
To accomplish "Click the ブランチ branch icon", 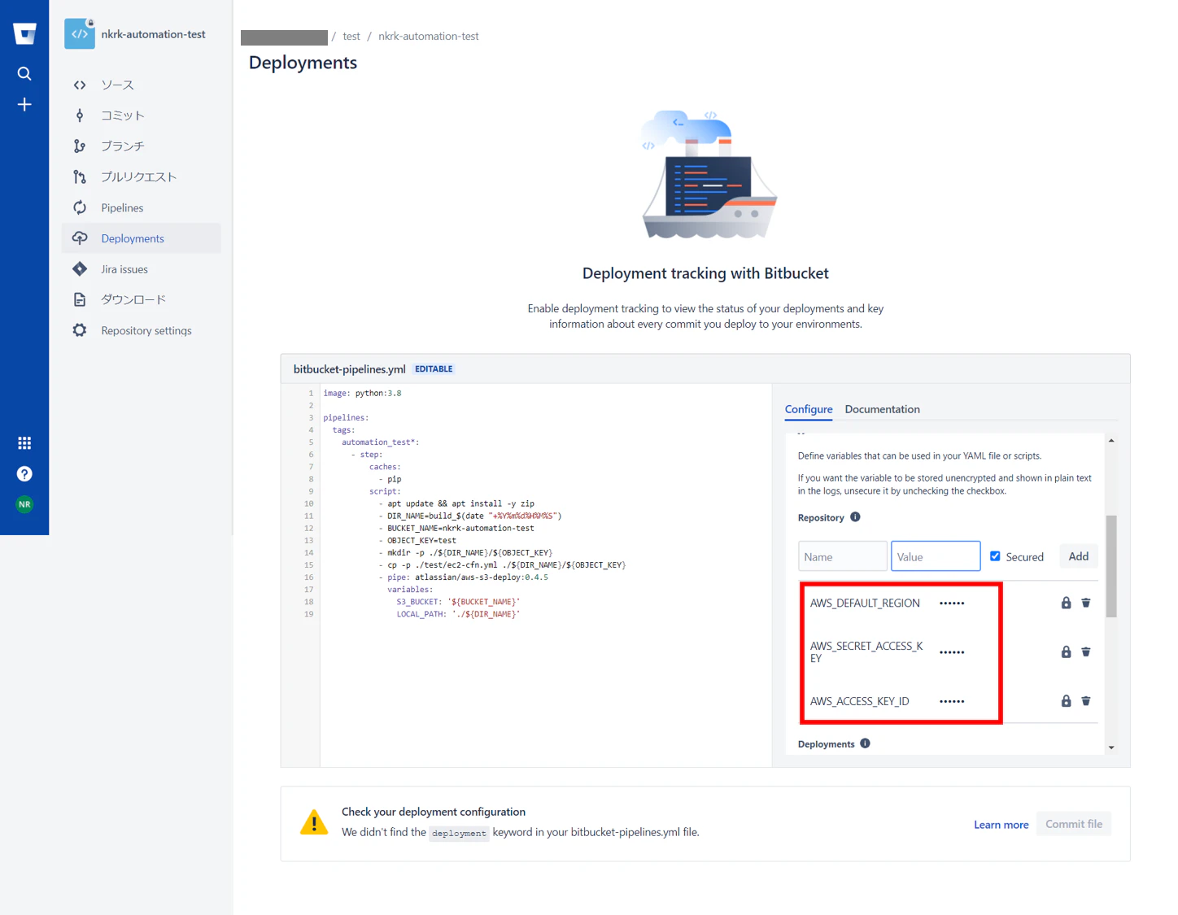I will (x=80, y=146).
